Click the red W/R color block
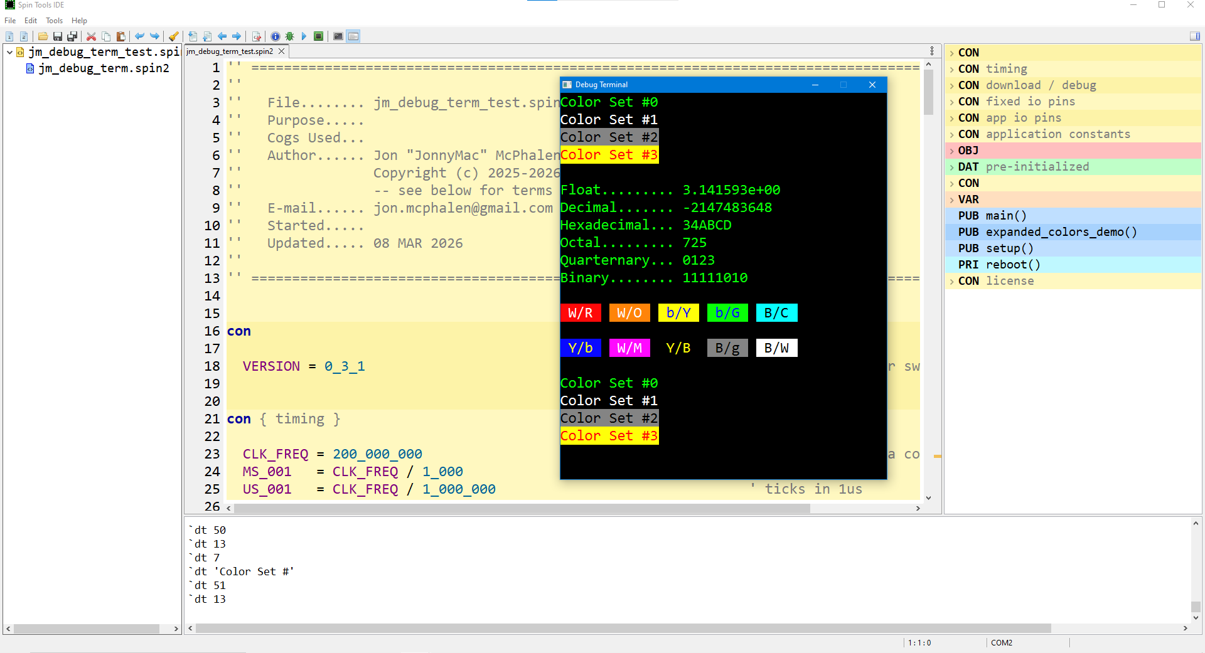The image size is (1205, 653). click(581, 313)
